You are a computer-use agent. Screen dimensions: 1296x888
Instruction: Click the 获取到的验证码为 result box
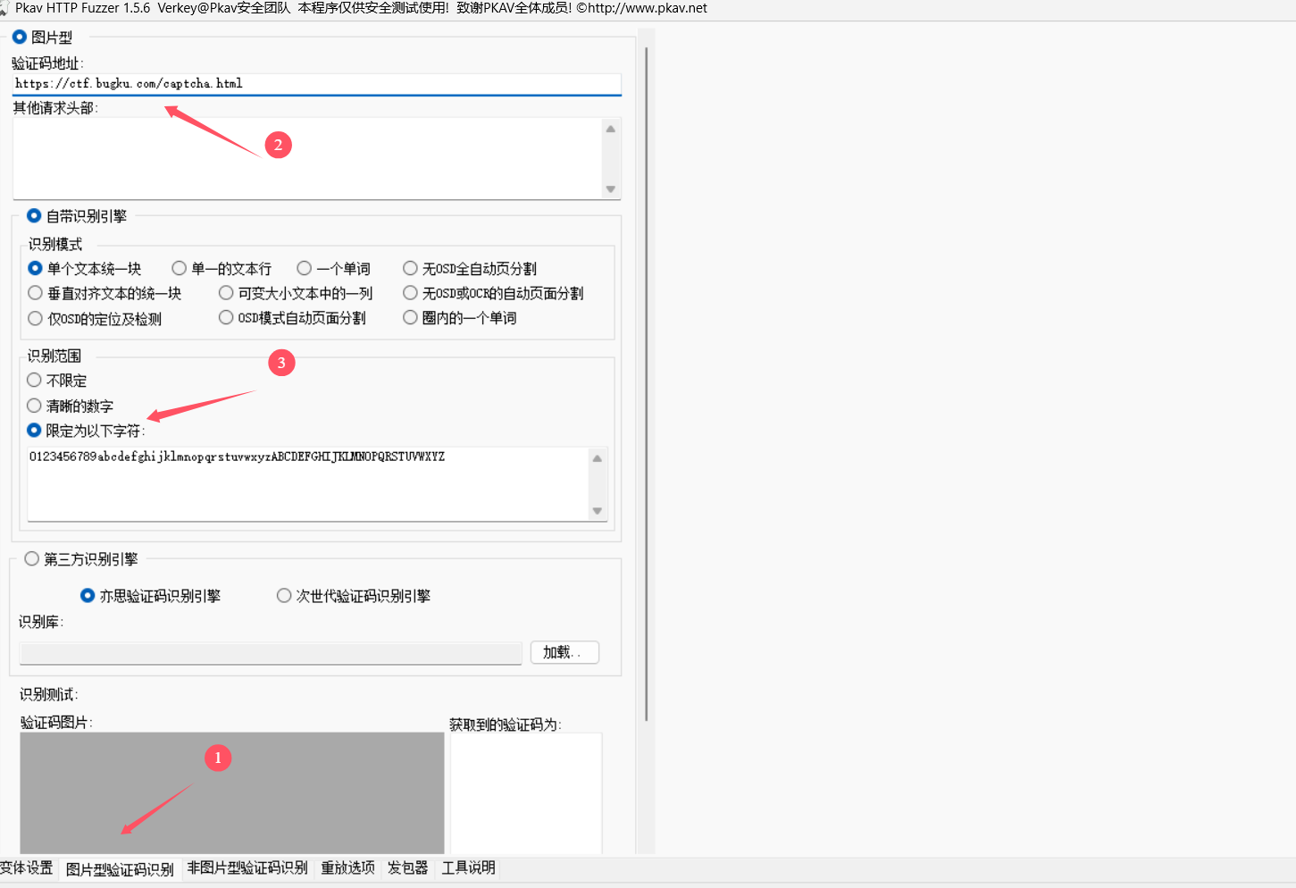526,793
